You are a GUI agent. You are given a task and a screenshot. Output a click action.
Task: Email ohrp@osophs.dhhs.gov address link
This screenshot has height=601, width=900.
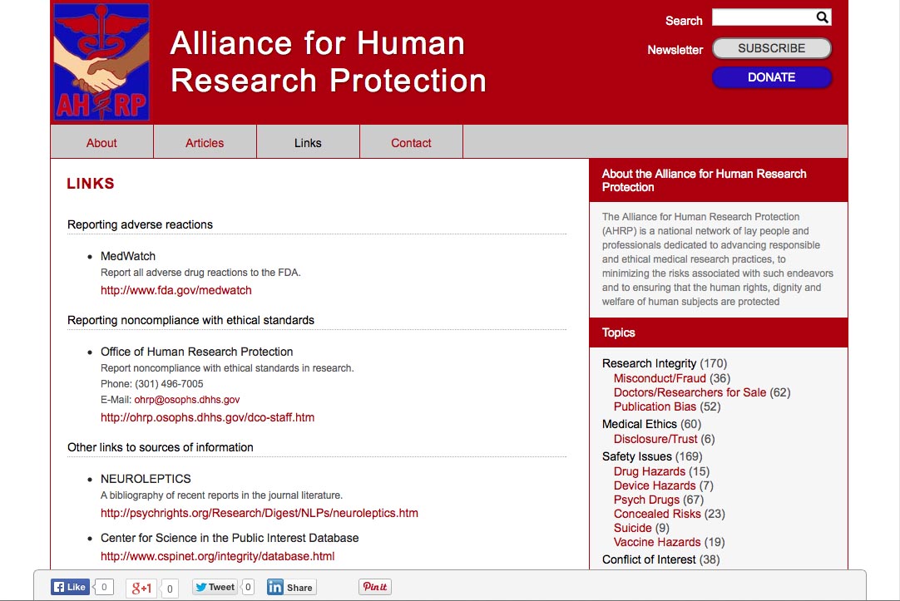point(187,400)
